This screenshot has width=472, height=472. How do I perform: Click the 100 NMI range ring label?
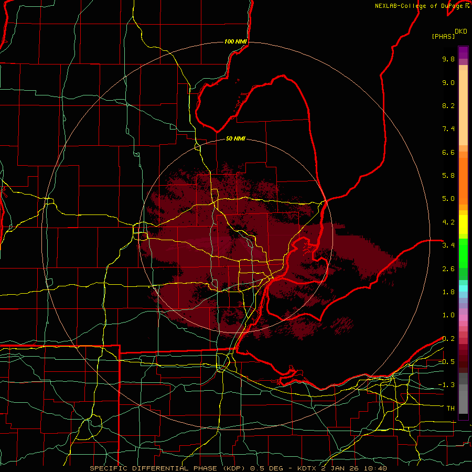235,41
